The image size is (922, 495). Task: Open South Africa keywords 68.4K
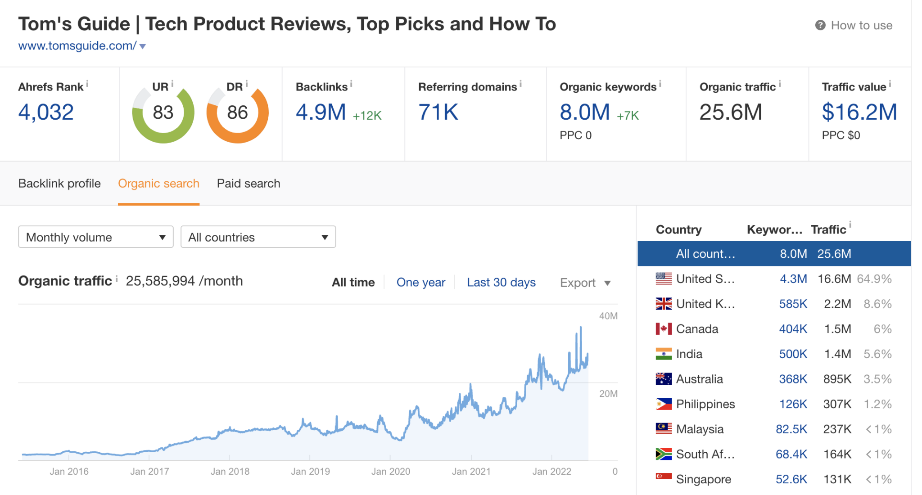click(791, 454)
